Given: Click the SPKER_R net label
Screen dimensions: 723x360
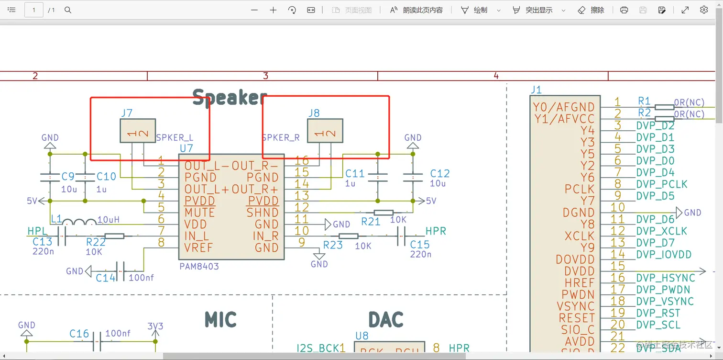Looking at the screenshot, I should point(281,137).
